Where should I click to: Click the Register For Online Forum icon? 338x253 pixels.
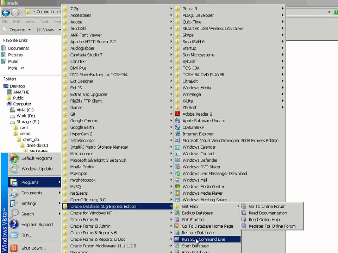click(244, 226)
